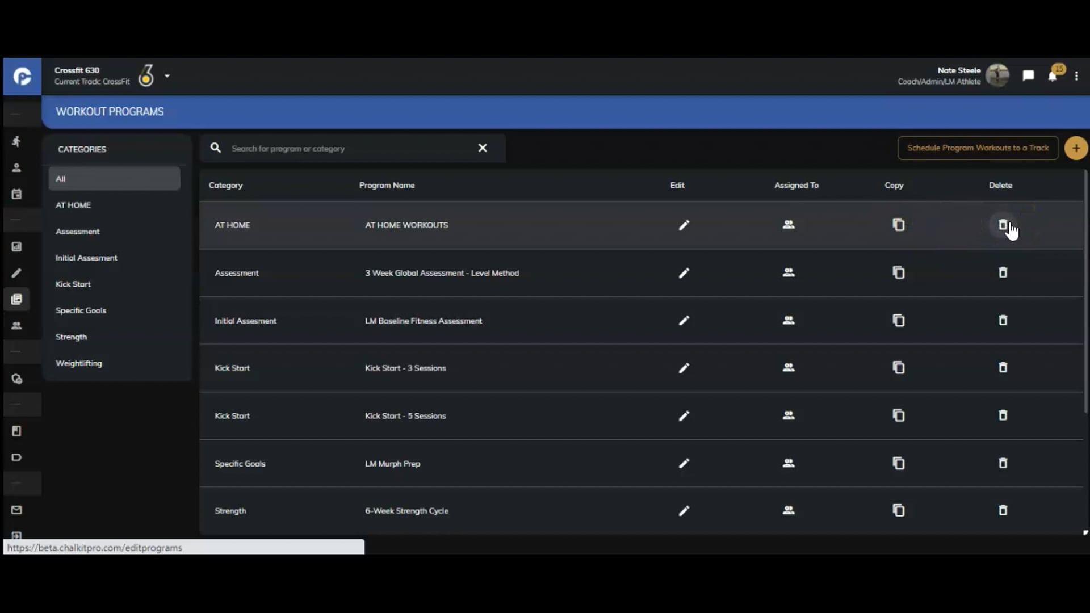Expand the gym track dropdown arrow

tap(167, 76)
